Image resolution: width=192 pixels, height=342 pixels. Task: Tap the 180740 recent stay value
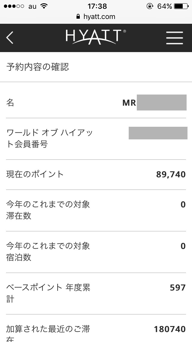(170, 329)
